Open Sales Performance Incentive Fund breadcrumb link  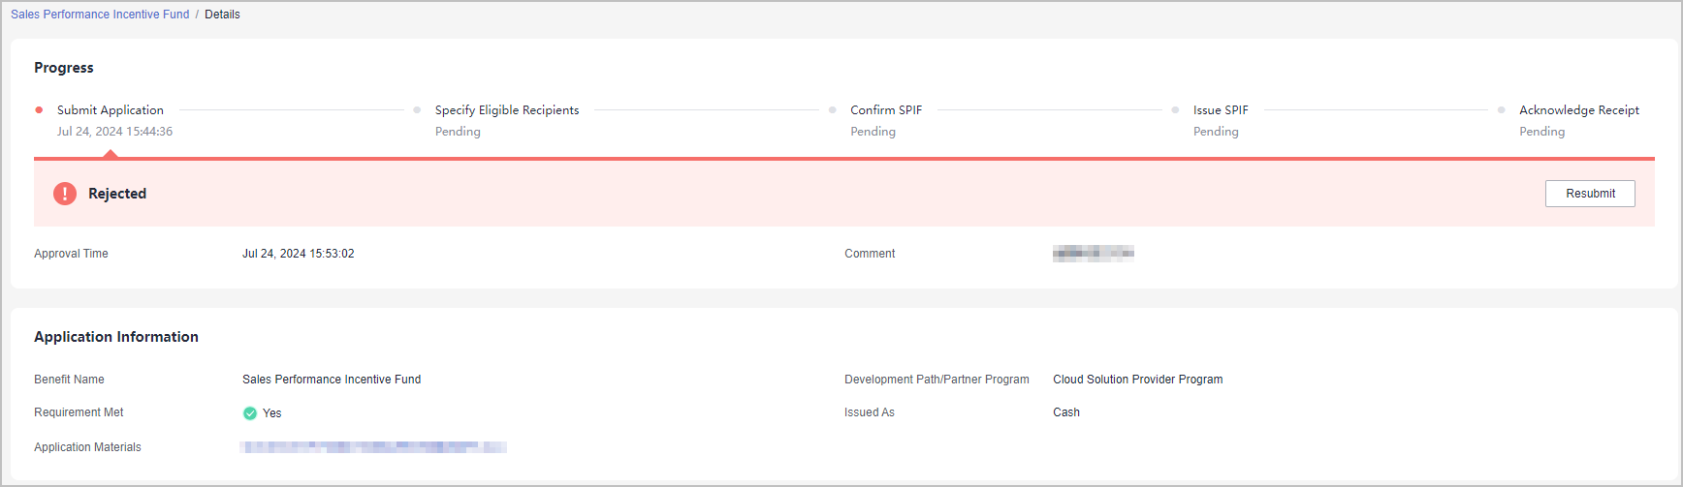click(100, 15)
